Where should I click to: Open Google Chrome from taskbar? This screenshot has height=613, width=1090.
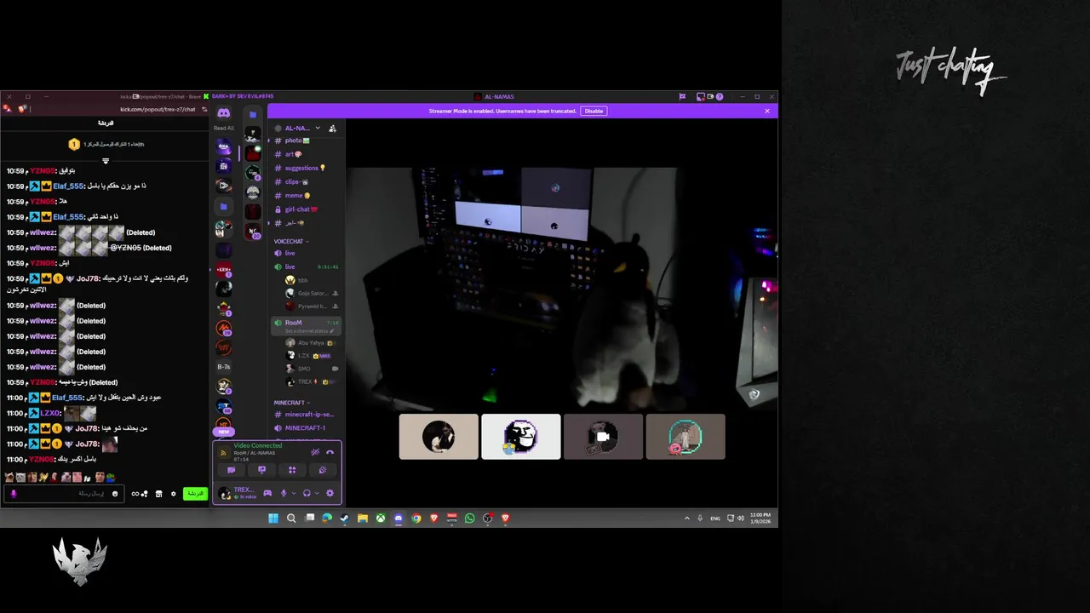coord(416,518)
